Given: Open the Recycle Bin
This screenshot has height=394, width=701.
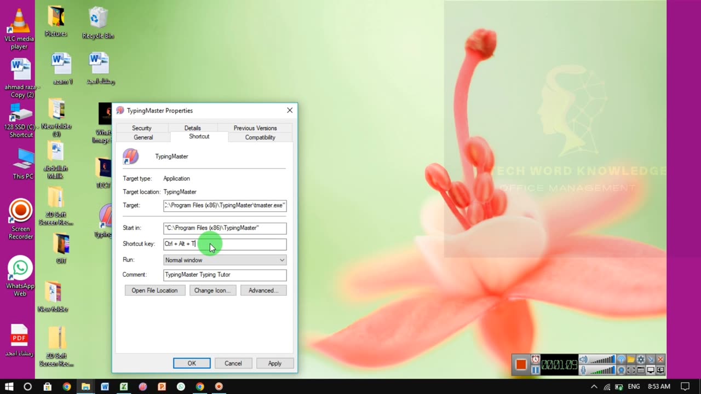Looking at the screenshot, I should click(x=98, y=23).
